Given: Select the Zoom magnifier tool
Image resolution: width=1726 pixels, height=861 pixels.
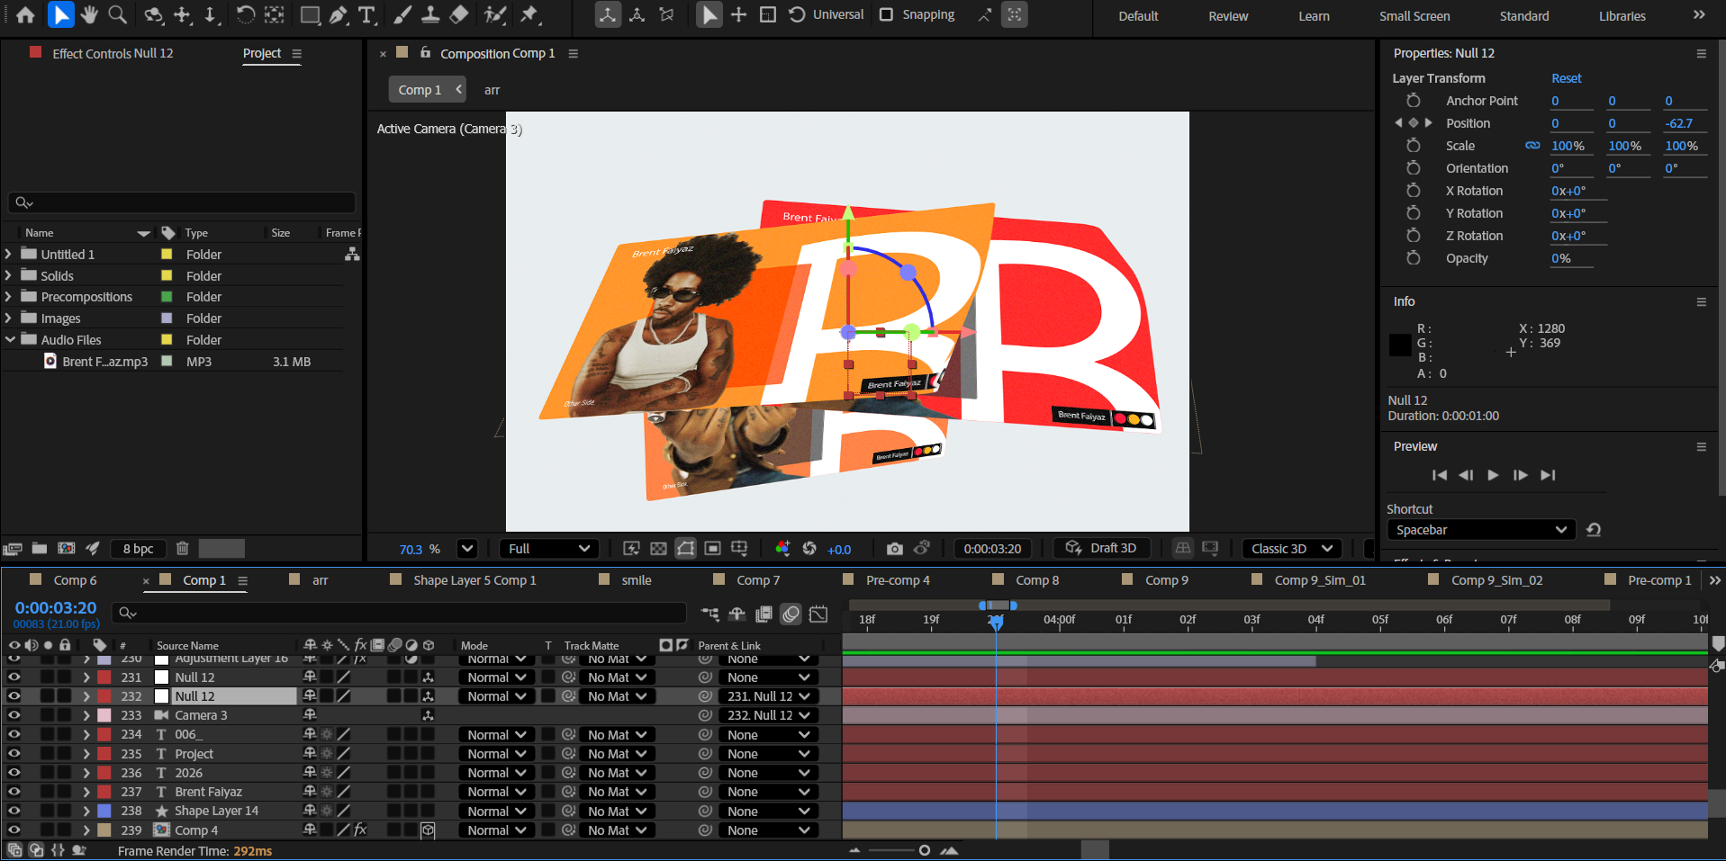Looking at the screenshot, I should [117, 15].
